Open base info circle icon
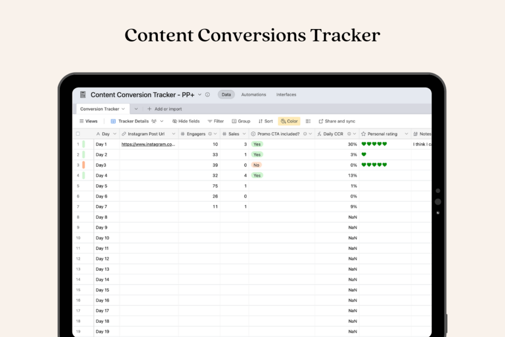The height and width of the screenshot is (337, 505). [x=207, y=95]
